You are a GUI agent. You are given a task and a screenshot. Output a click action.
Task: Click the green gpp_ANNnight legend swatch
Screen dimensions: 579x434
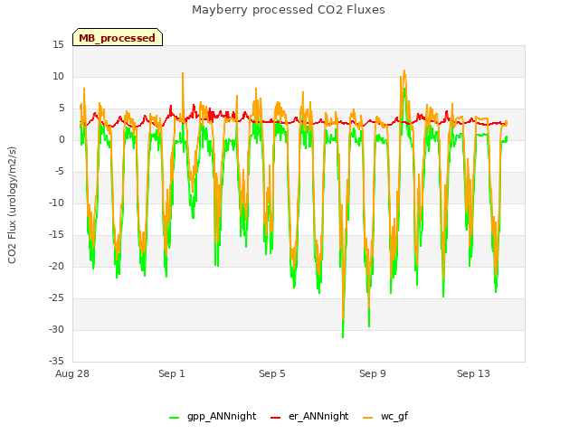174,418
